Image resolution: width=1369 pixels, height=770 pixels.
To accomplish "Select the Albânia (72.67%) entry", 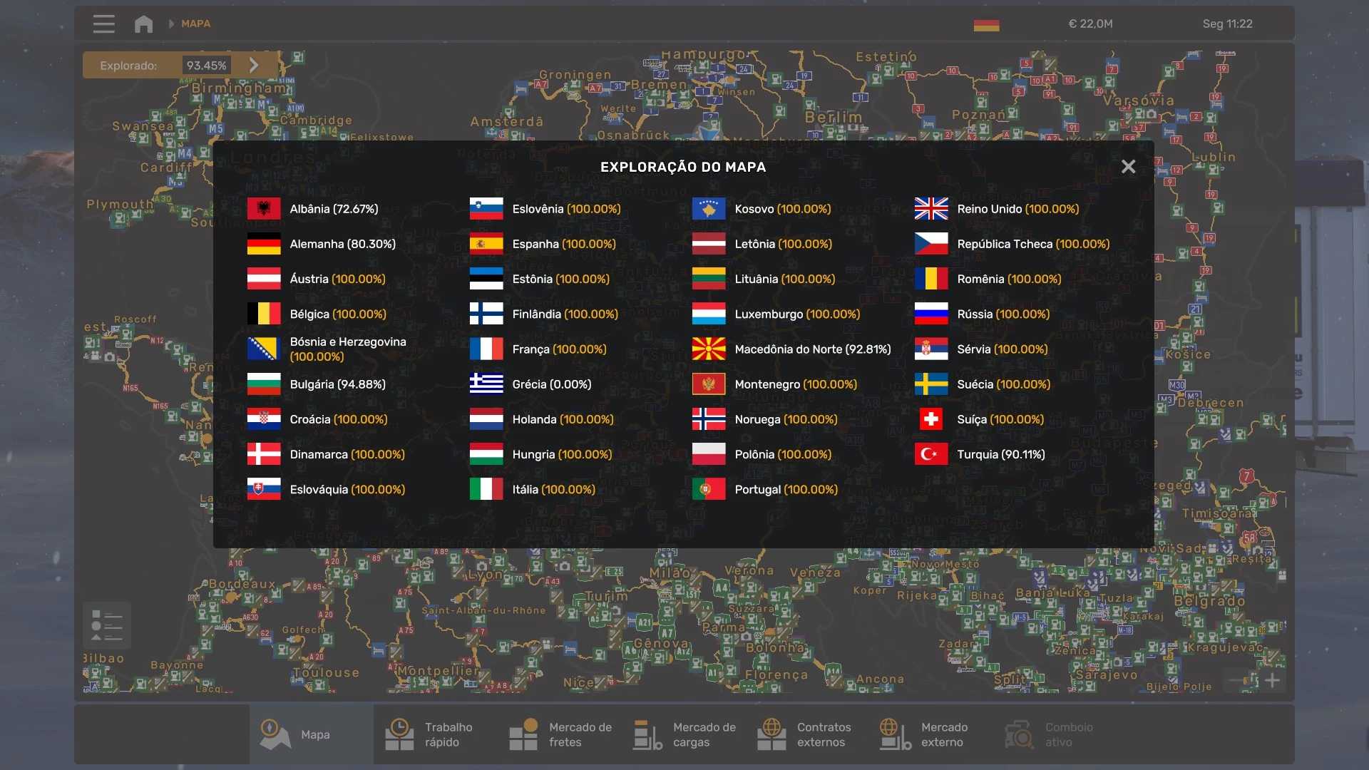I will [333, 209].
